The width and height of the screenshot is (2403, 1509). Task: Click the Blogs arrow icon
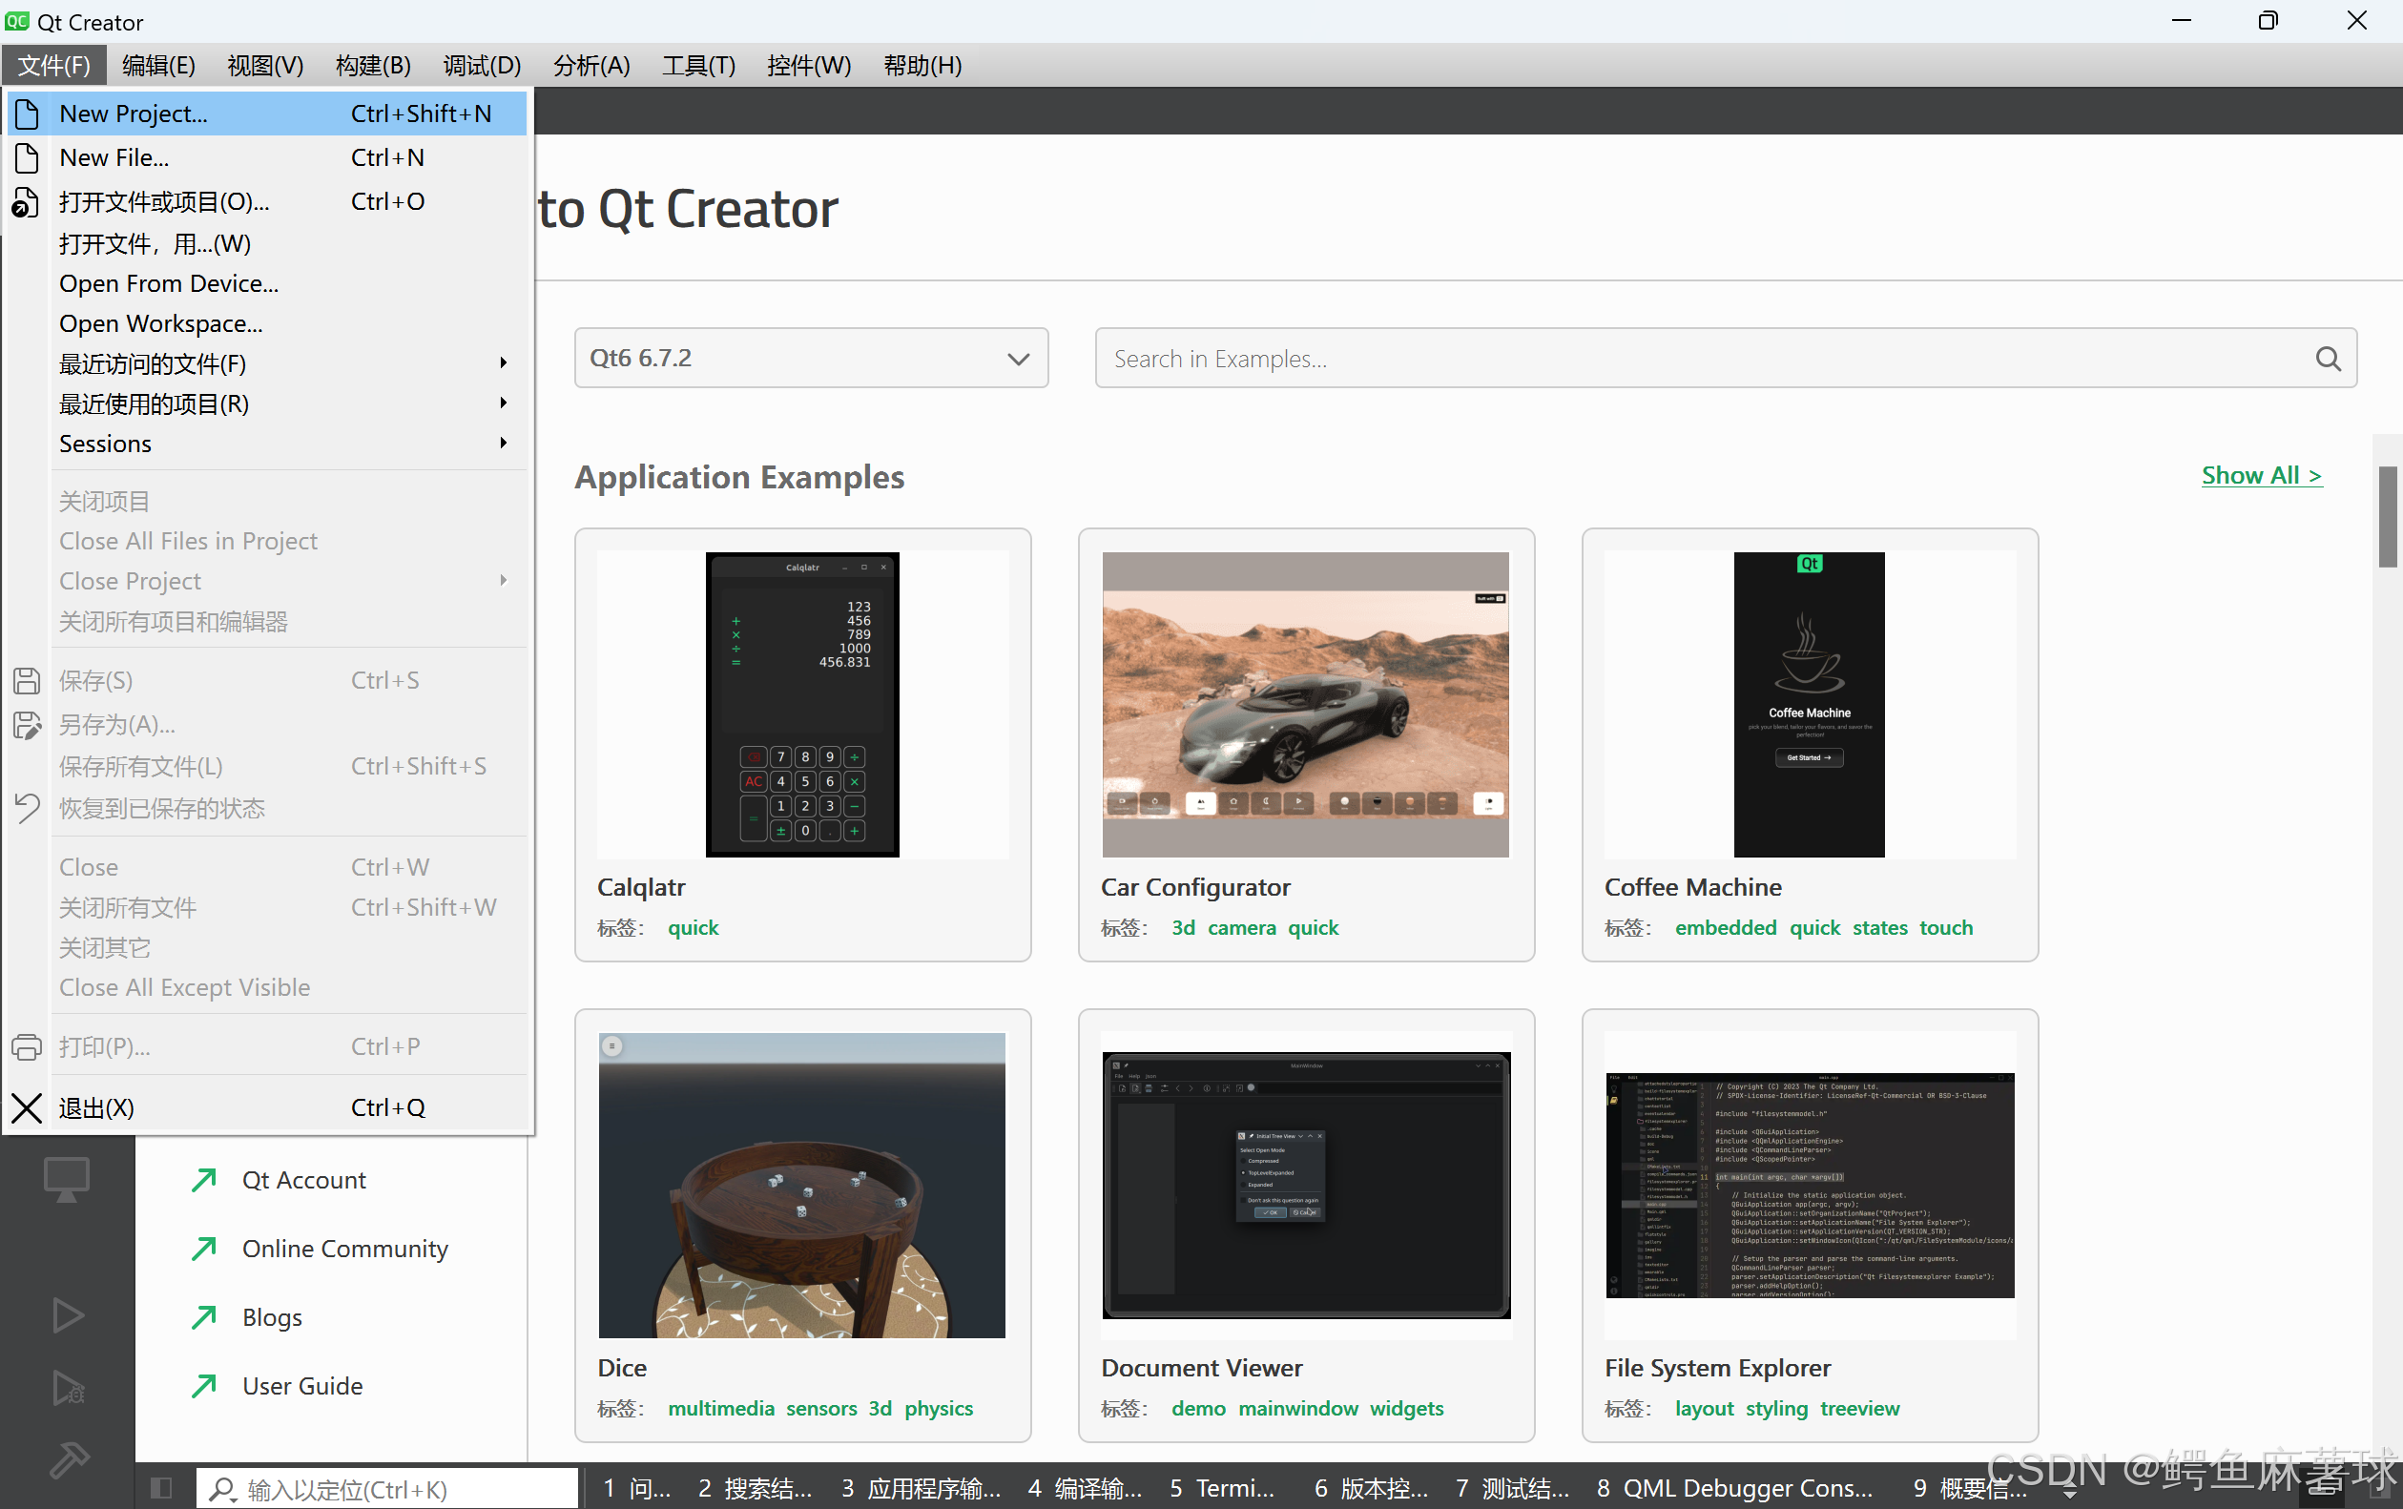pos(203,1317)
